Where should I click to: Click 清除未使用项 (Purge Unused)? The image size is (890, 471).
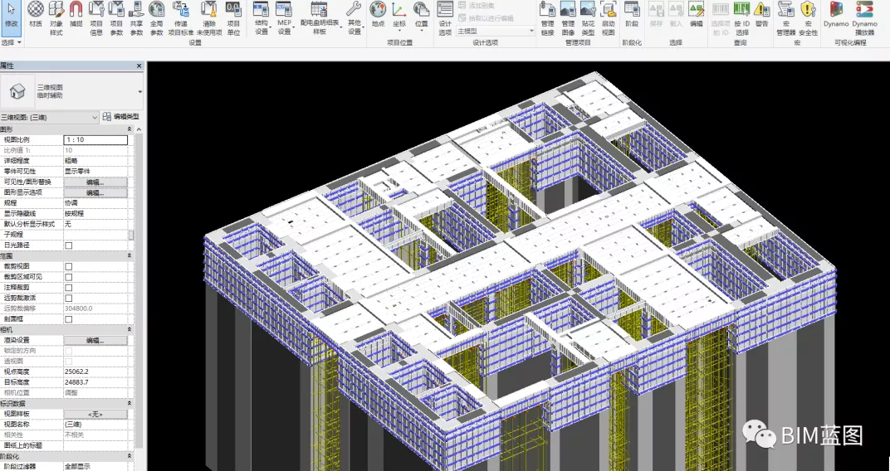coord(209,18)
